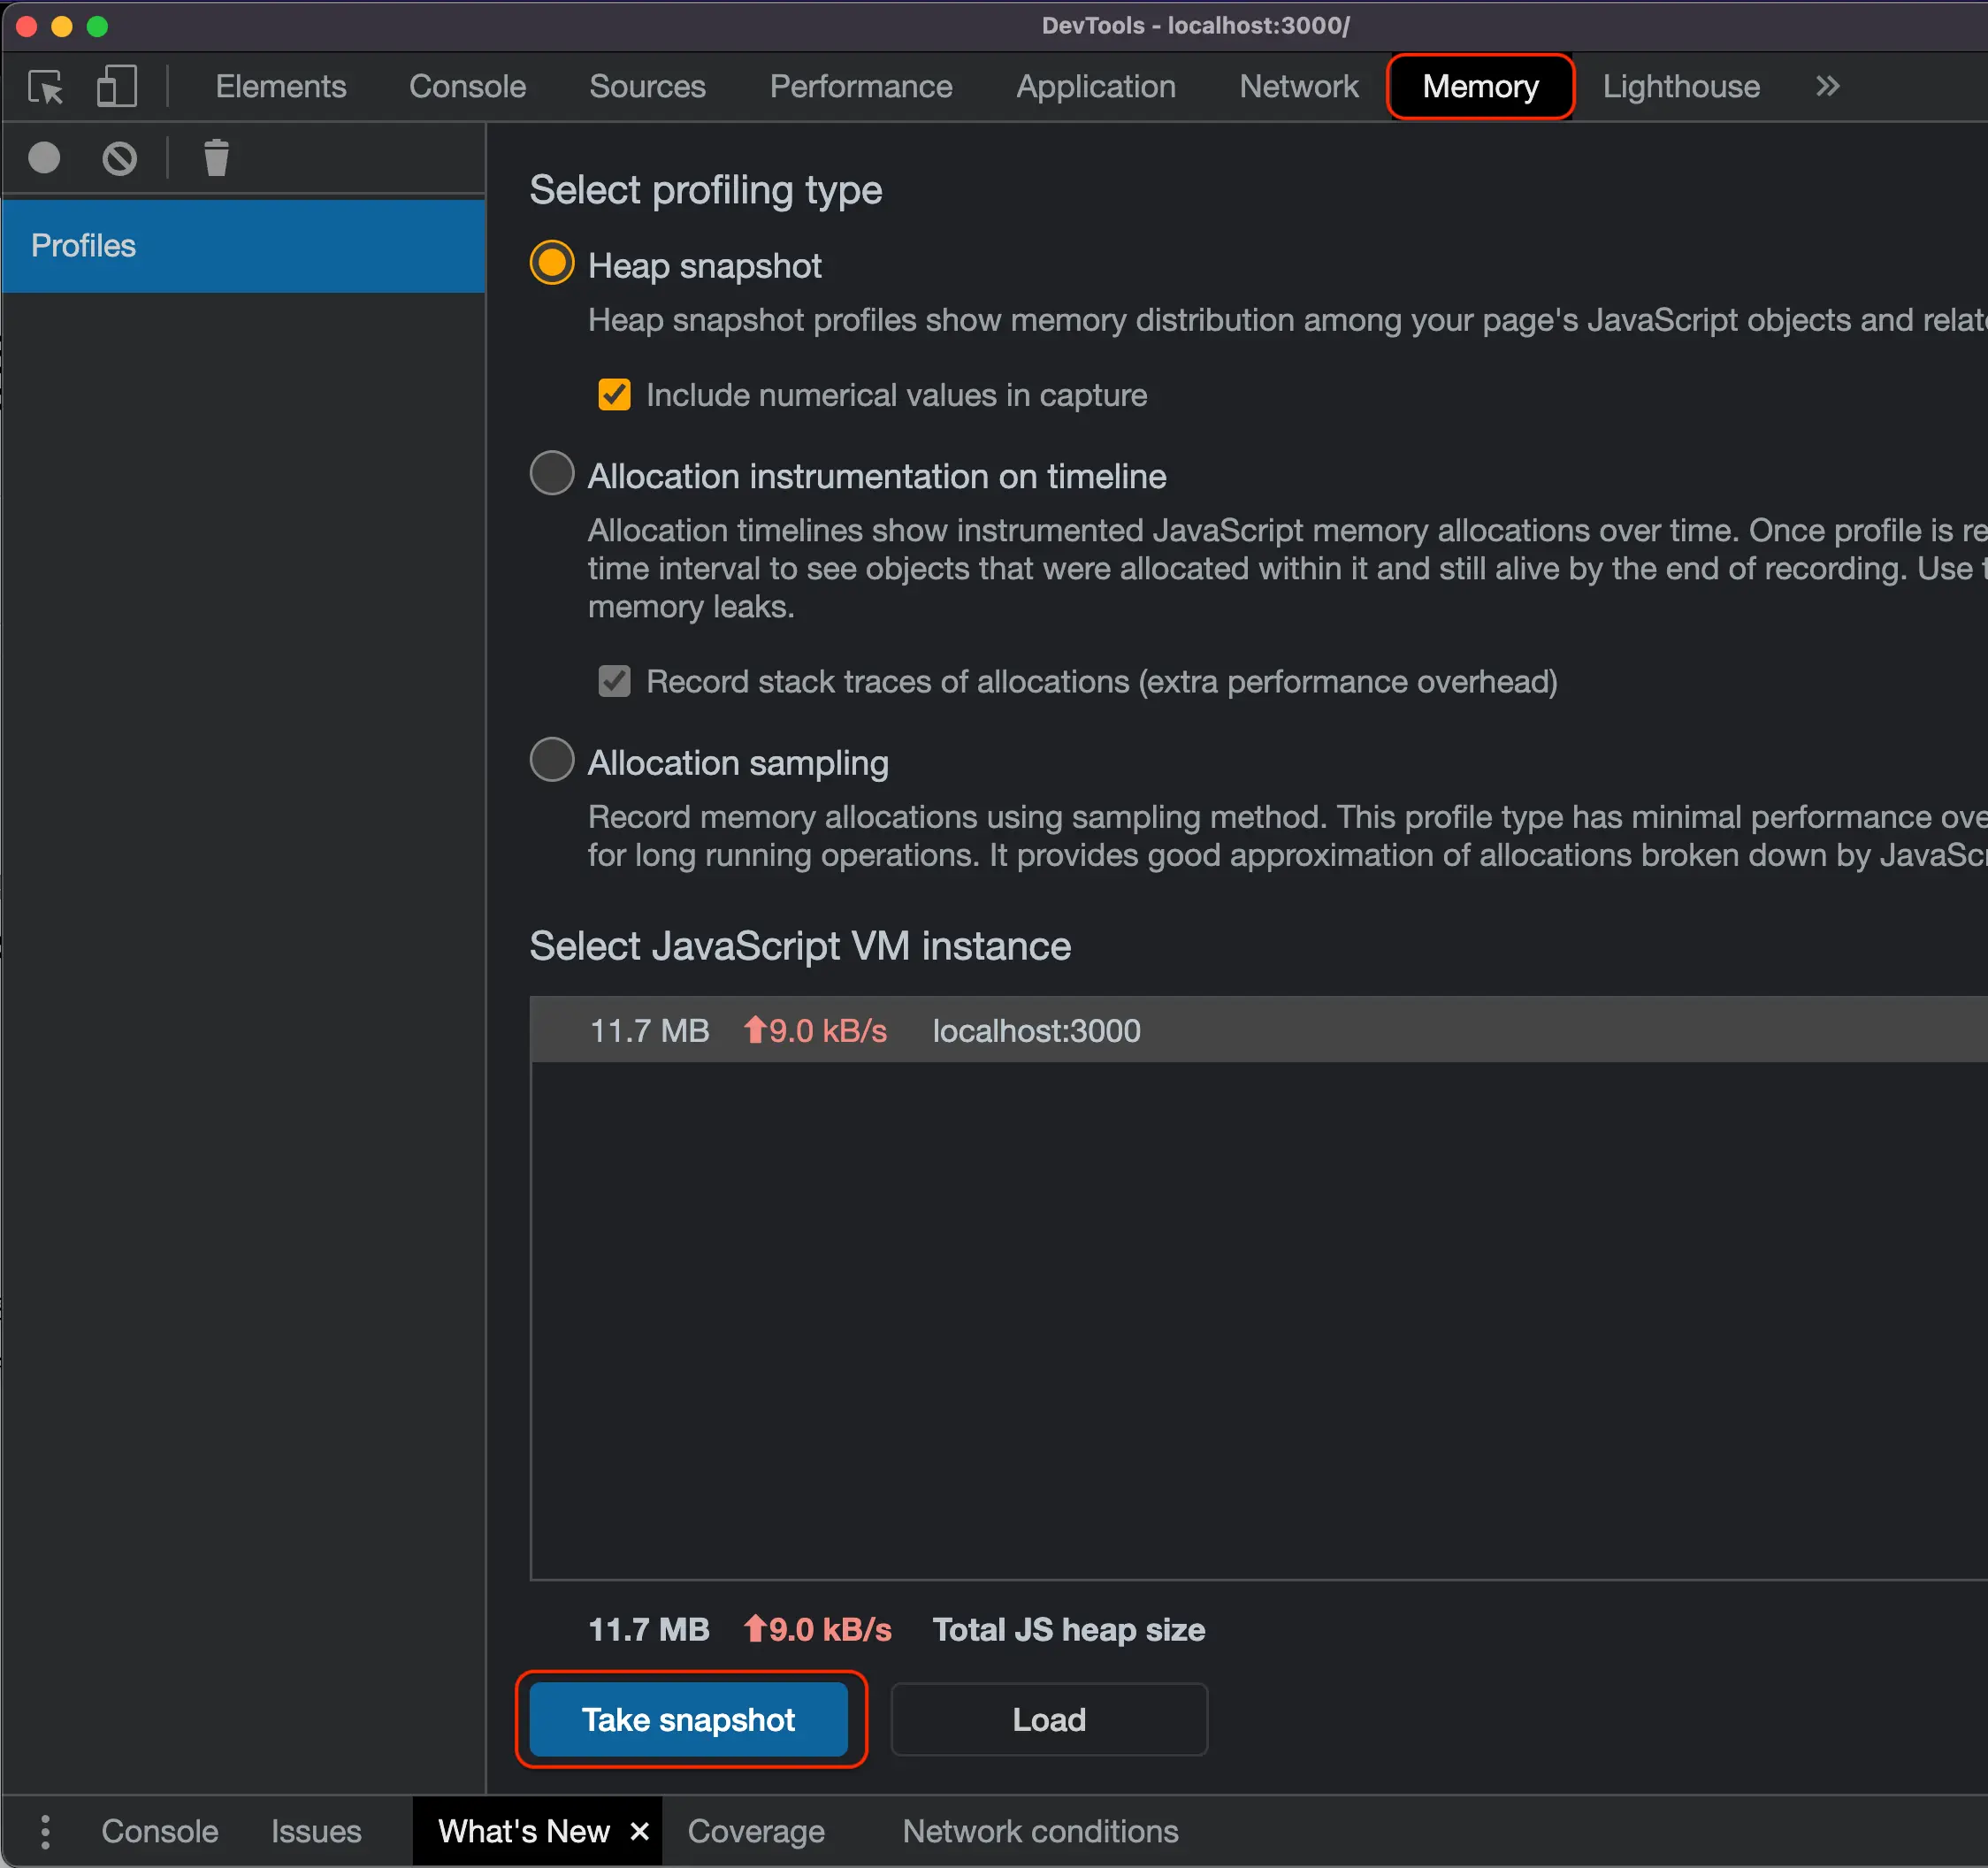The height and width of the screenshot is (1868, 1988).
Task: Choose the Allocation sampling radio button
Action: pos(552,760)
